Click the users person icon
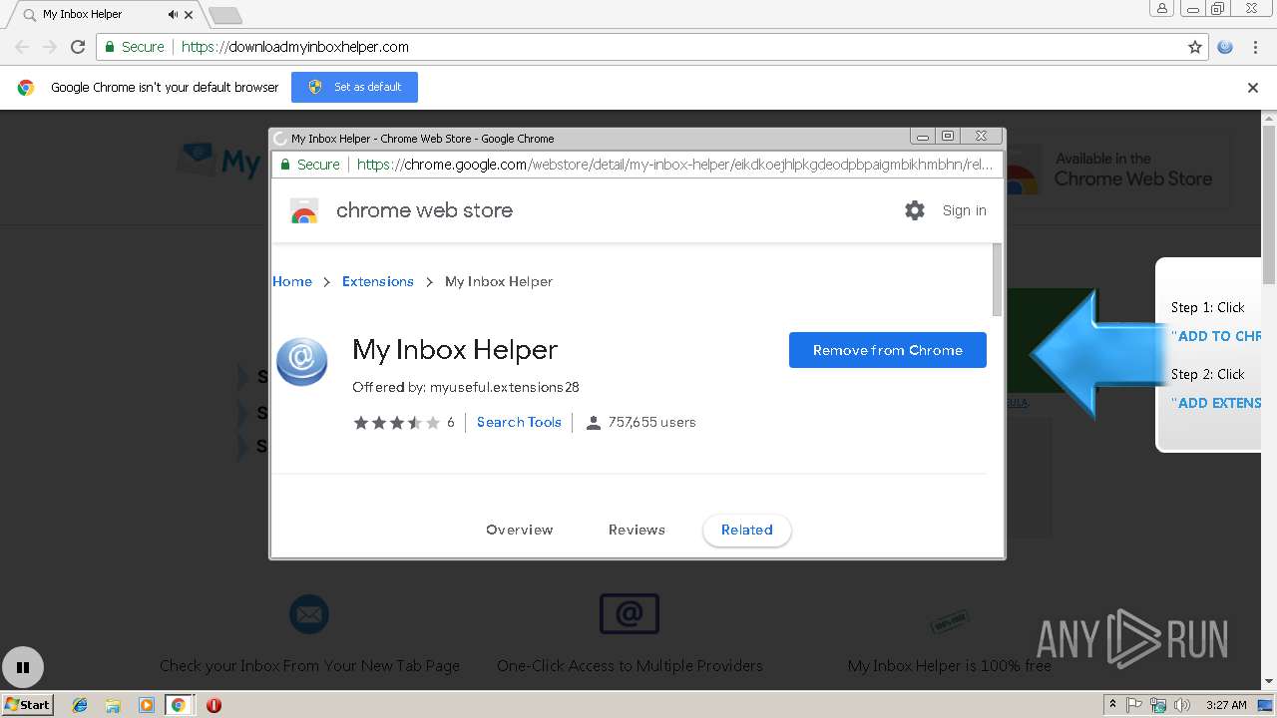 click(593, 423)
